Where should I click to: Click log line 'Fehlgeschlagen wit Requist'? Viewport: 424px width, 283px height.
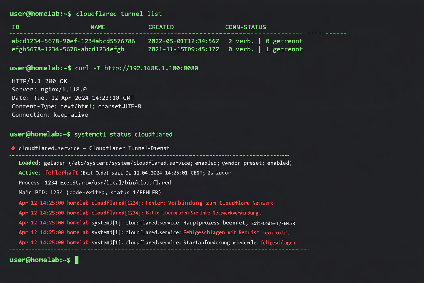point(154,233)
